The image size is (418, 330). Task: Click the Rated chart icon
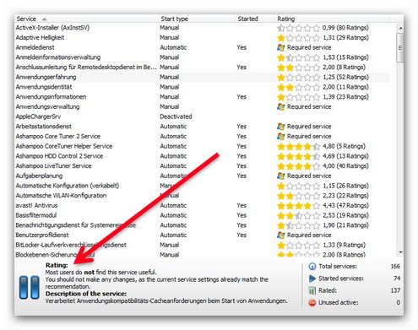[312, 290]
